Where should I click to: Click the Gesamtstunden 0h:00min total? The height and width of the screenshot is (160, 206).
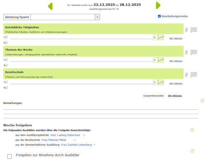pyautogui.click(x=175, y=96)
